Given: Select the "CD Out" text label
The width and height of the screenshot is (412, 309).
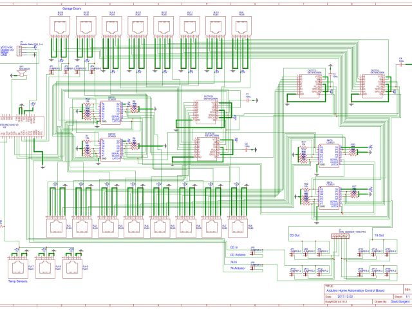Looking at the screenshot, I should tap(294, 236).
